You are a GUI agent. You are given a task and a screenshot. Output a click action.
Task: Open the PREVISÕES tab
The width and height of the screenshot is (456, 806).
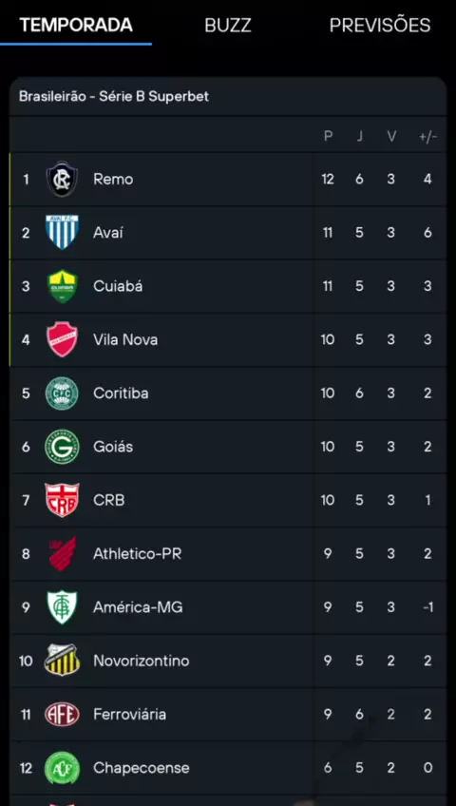click(x=380, y=25)
